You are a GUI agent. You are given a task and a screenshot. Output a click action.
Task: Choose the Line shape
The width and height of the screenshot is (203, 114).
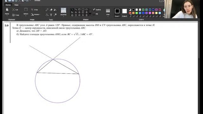point(72,9)
